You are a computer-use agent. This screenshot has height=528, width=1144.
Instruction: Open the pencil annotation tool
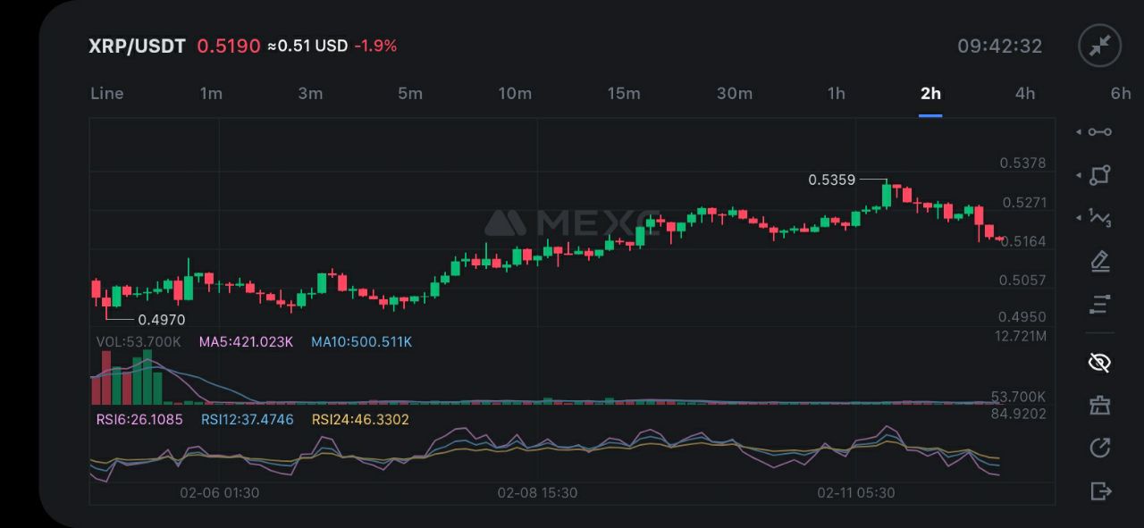pos(1100,262)
